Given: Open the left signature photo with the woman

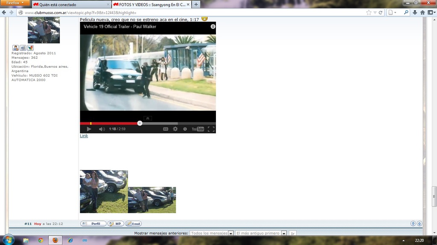Looking at the screenshot, I should (x=104, y=192).
